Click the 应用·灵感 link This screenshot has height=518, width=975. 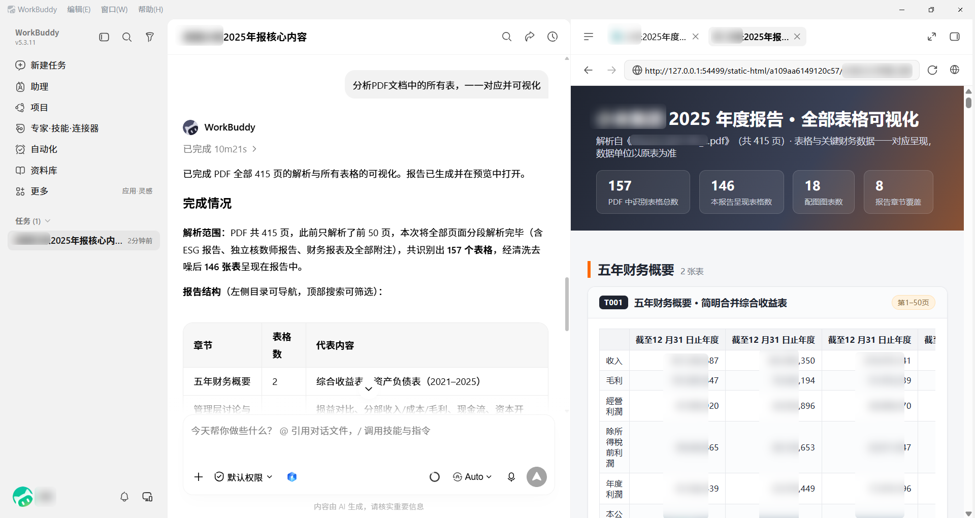(137, 191)
